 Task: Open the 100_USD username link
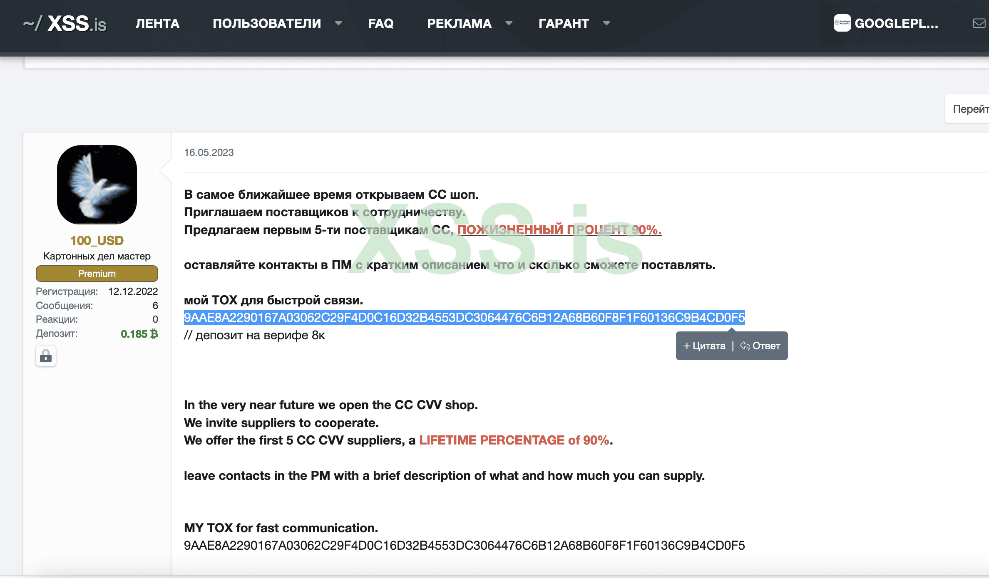pos(97,240)
